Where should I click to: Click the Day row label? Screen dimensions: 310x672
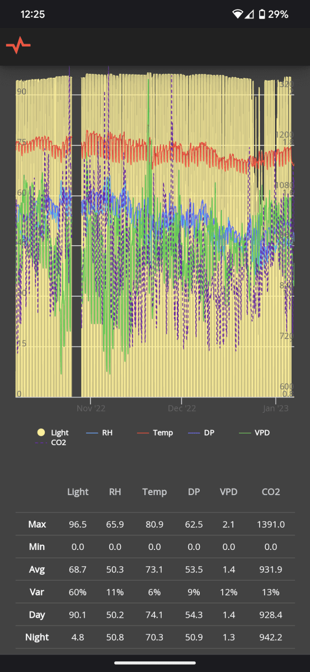click(37, 614)
